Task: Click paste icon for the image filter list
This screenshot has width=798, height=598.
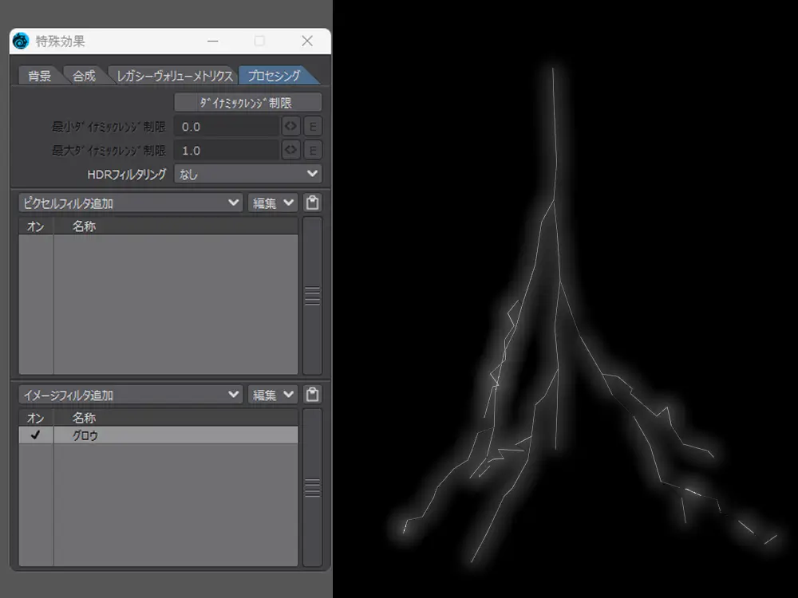Action: pos(313,395)
